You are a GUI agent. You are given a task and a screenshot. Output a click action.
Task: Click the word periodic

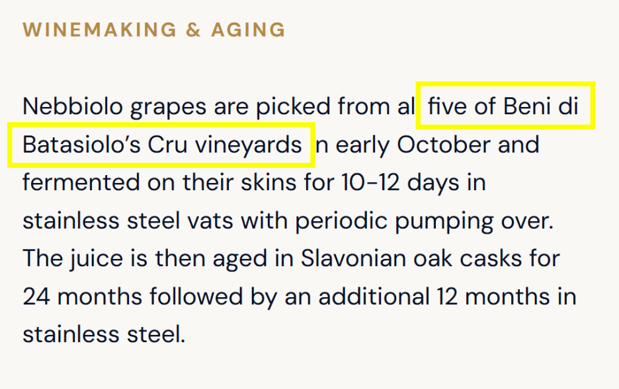coord(341,221)
